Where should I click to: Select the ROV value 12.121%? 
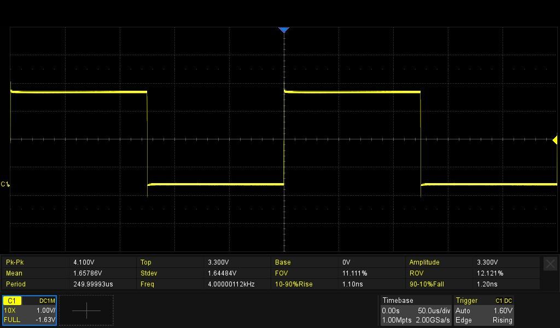click(x=490, y=273)
